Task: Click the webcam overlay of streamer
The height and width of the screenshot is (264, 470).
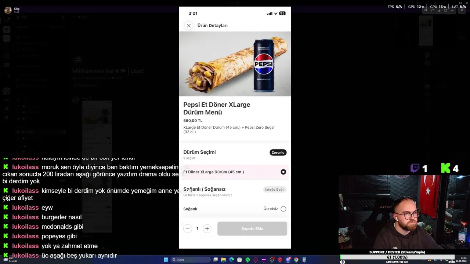Action: coord(404,212)
